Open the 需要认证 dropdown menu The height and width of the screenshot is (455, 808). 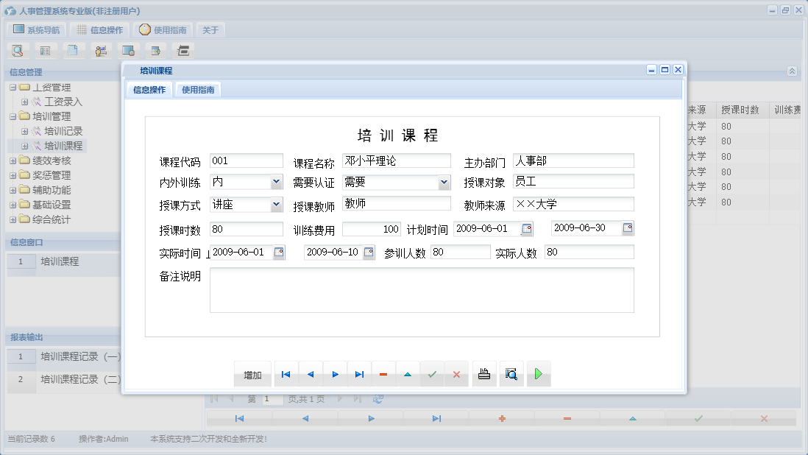coord(444,181)
